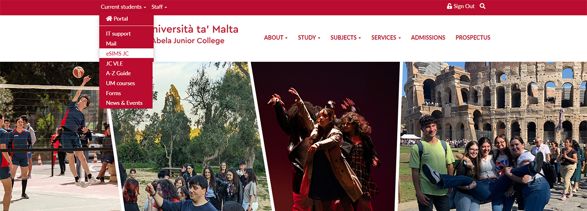This screenshot has width=587, height=211.
Task: Open the Study navigation dropdown
Action: pyautogui.click(x=309, y=38)
